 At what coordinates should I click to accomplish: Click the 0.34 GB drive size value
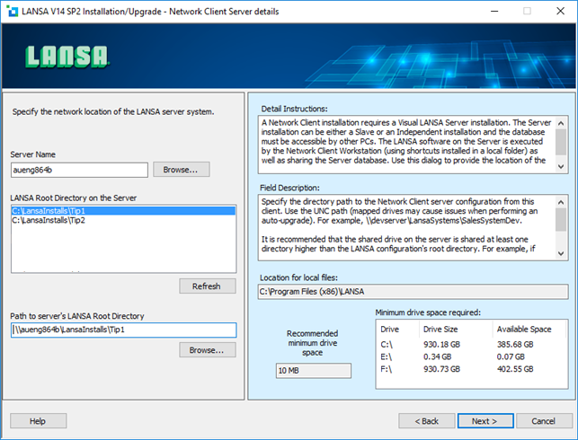tap(437, 356)
